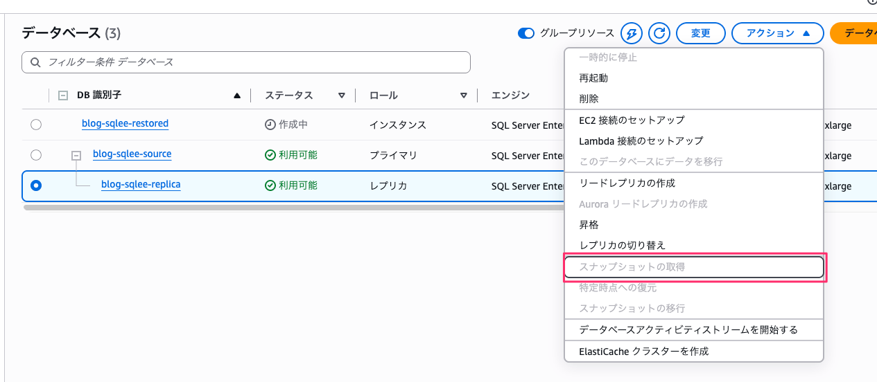Click the magnifier icon in the filter box
Viewport: 877px width, 382px height.
click(x=35, y=62)
